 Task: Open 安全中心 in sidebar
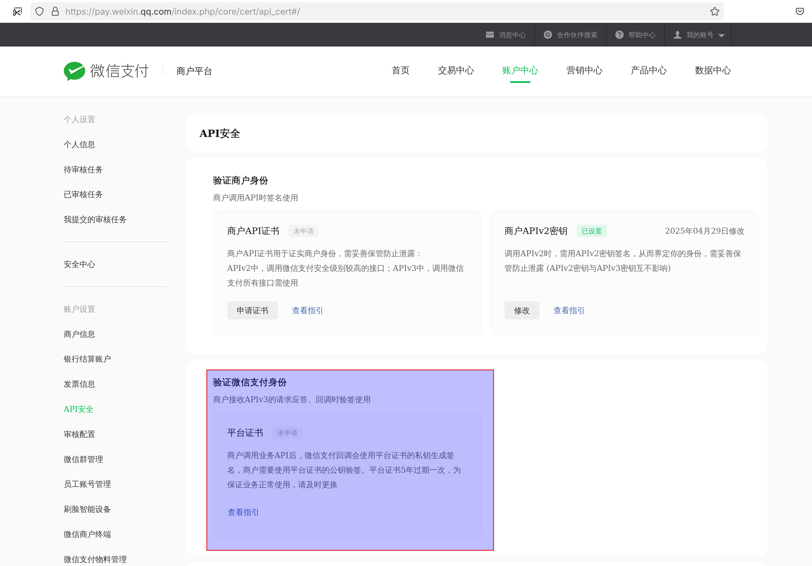pyautogui.click(x=79, y=264)
